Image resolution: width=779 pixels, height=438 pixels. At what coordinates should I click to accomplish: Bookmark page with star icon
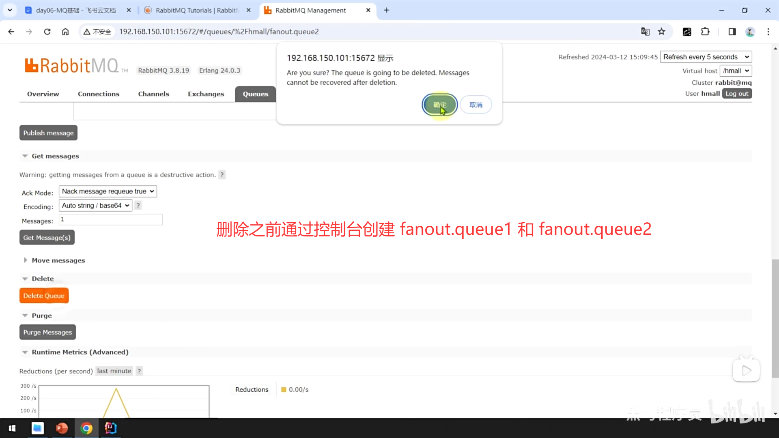662,32
